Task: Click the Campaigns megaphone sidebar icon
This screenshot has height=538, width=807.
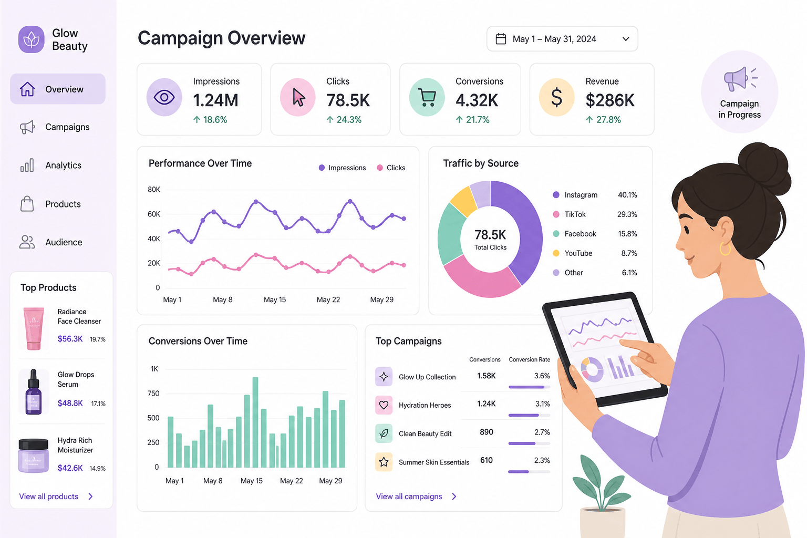Action: click(27, 127)
